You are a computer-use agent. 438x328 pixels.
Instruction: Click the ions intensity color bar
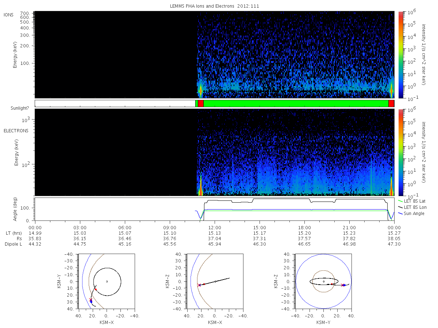click(x=400, y=55)
